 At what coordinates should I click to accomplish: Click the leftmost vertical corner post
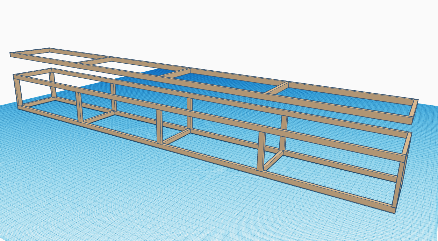click(x=17, y=91)
